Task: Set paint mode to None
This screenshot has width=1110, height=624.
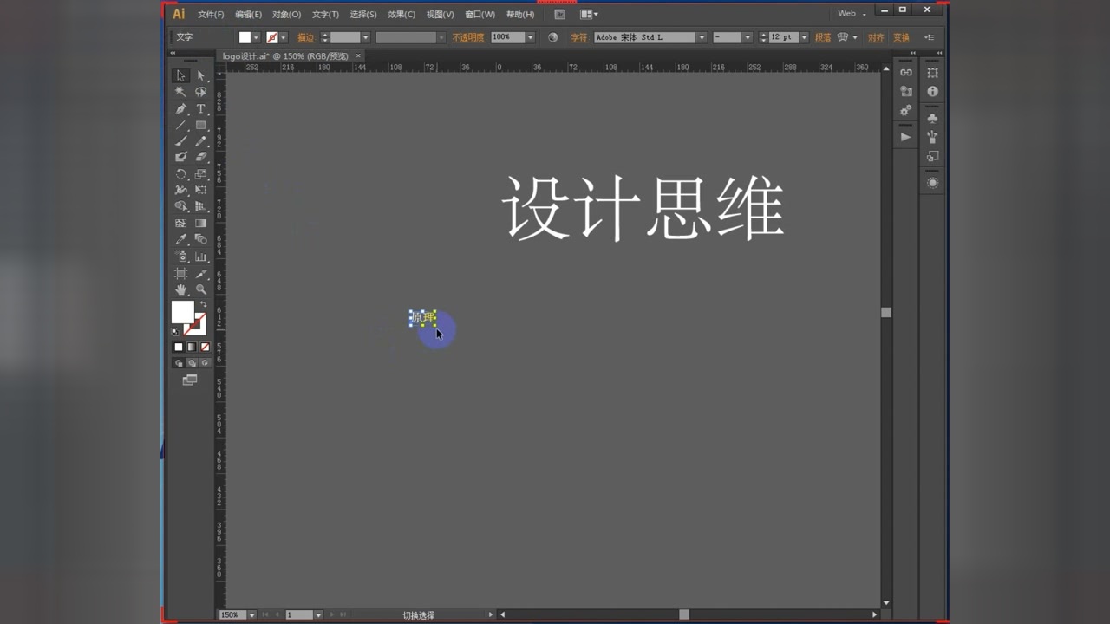Action: click(205, 347)
